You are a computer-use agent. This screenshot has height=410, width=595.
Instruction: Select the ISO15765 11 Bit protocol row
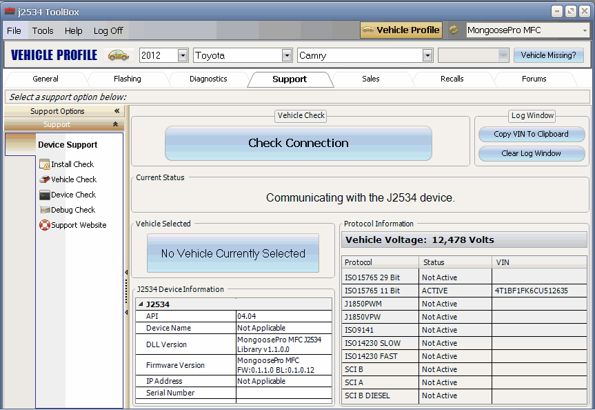click(x=464, y=291)
